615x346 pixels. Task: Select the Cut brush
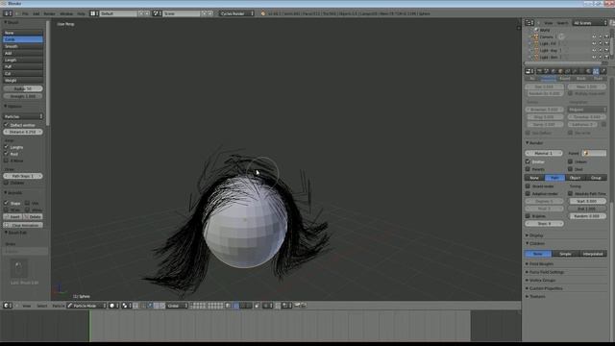(23, 73)
